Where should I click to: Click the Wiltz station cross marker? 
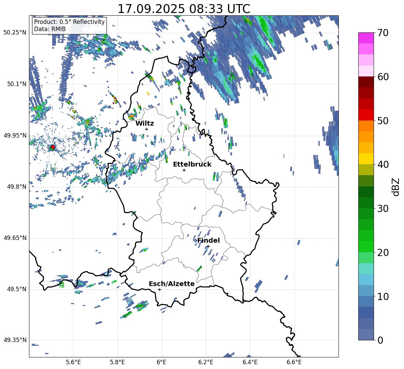click(147, 129)
